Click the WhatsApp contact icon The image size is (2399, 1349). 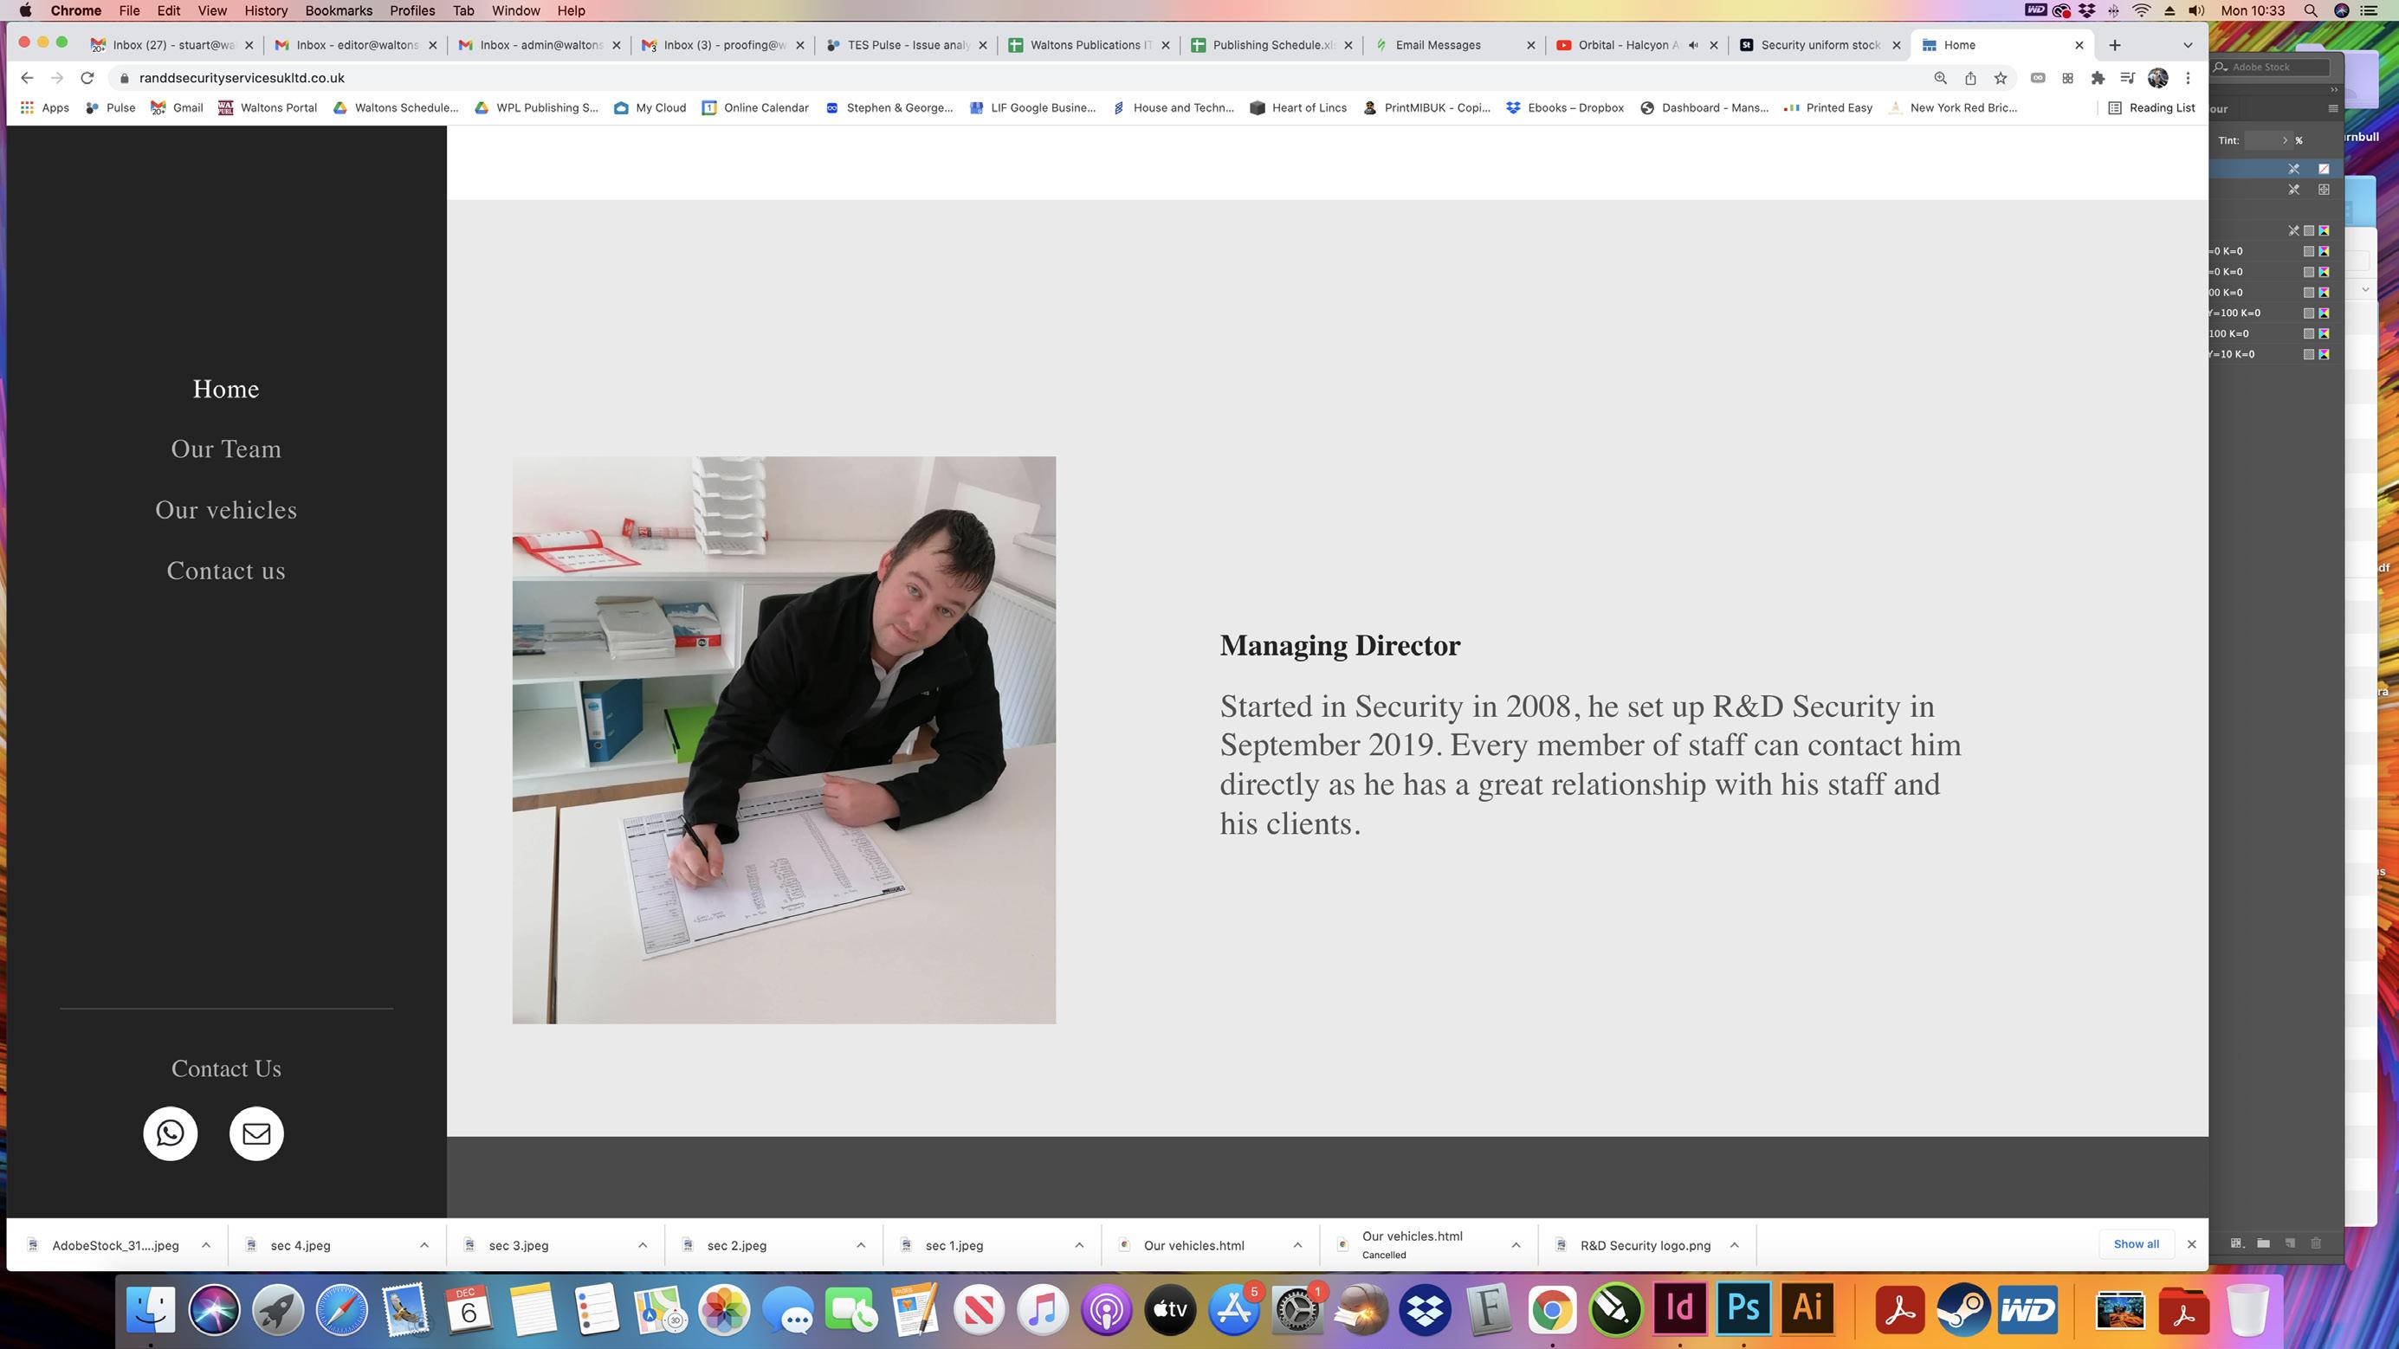[171, 1133]
